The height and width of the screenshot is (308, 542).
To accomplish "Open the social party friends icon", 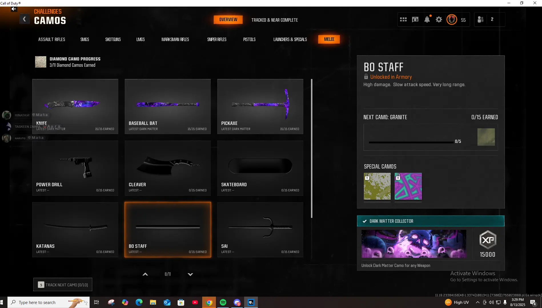I will point(481,20).
